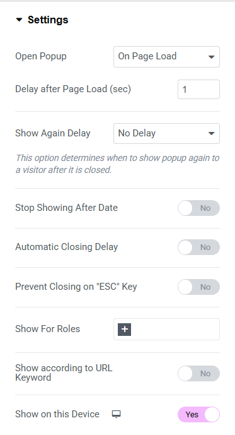Image resolution: width=235 pixels, height=435 pixels.
Task: Enable Automatic Closing Delay toggle
Action: [x=198, y=247]
